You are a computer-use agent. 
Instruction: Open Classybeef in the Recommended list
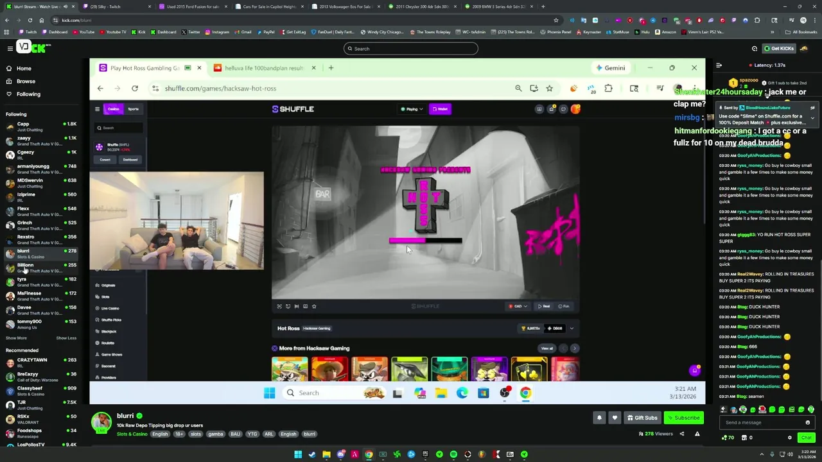click(x=40, y=391)
